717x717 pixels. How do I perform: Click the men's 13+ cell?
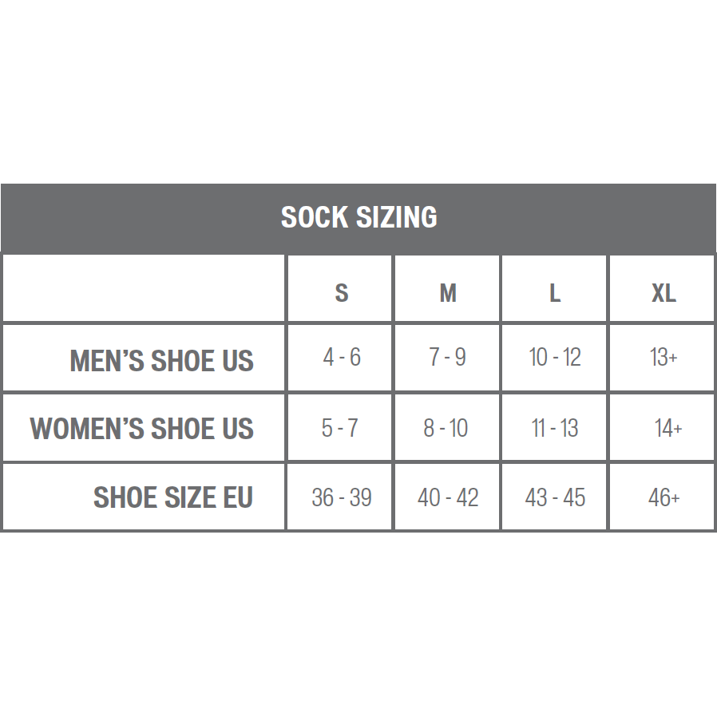pos(664,357)
